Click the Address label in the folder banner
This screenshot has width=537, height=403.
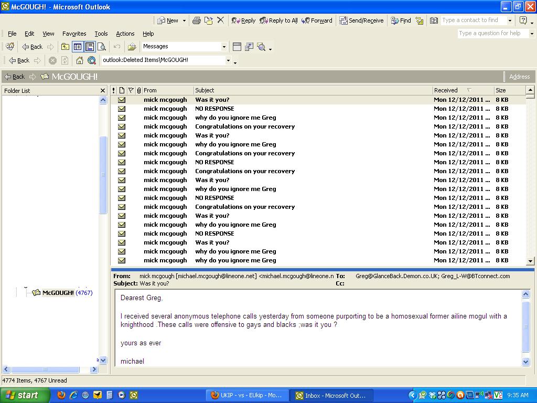point(519,77)
